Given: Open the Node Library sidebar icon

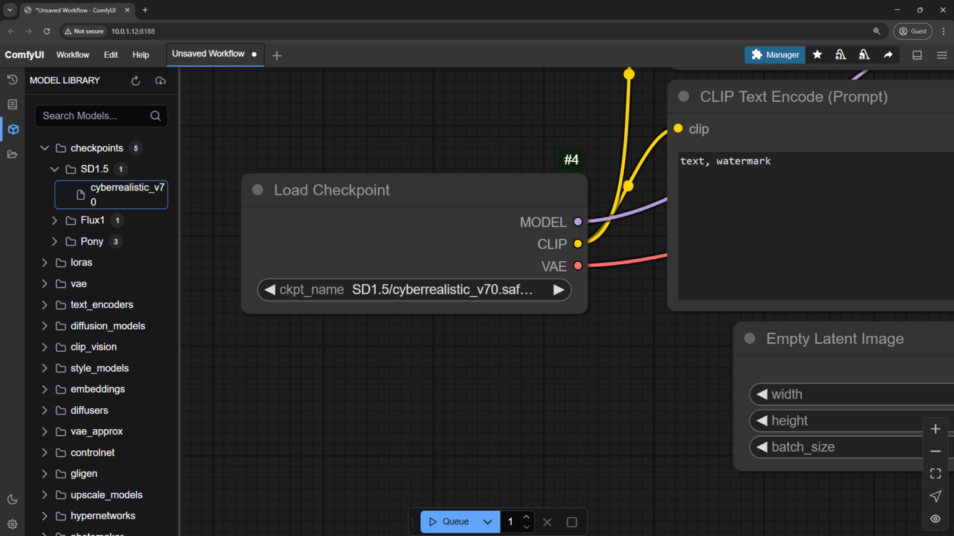Looking at the screenshot, I should click(12, 104).
